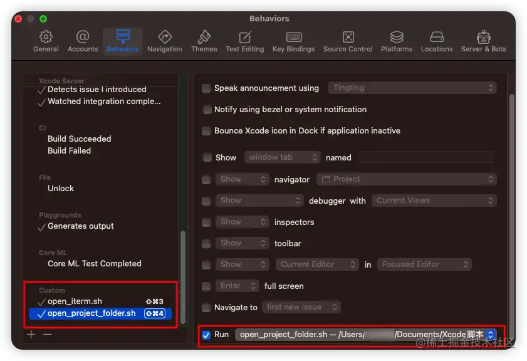Image resolution: width=527 pixels, height=361 pixels.
Task: Open the Tingting voice dropdown
Action: click(412, 88)
